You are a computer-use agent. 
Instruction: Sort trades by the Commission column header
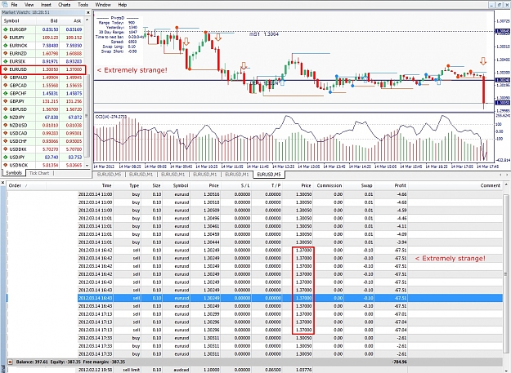[x=329, y=186]
